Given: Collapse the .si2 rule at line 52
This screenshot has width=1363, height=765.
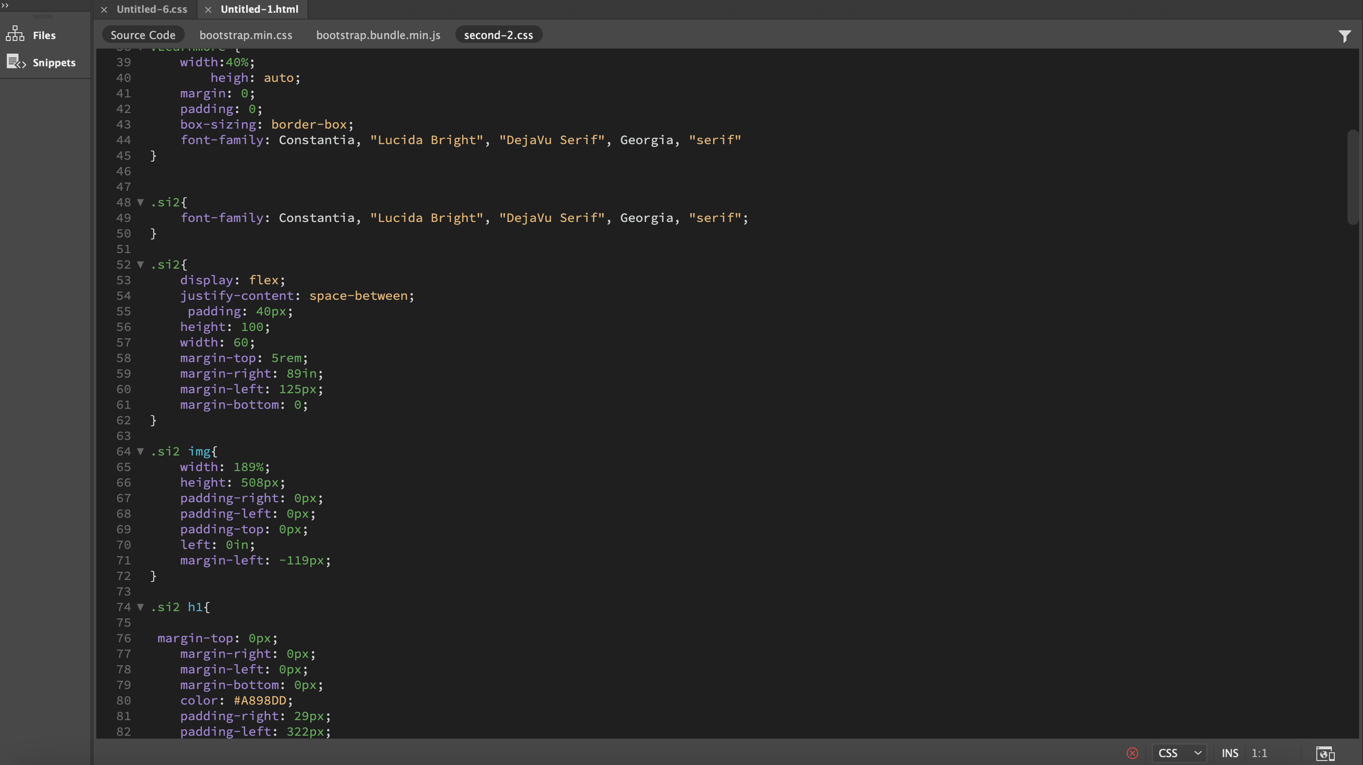Looking at the screenshot, I should [141, 264].
